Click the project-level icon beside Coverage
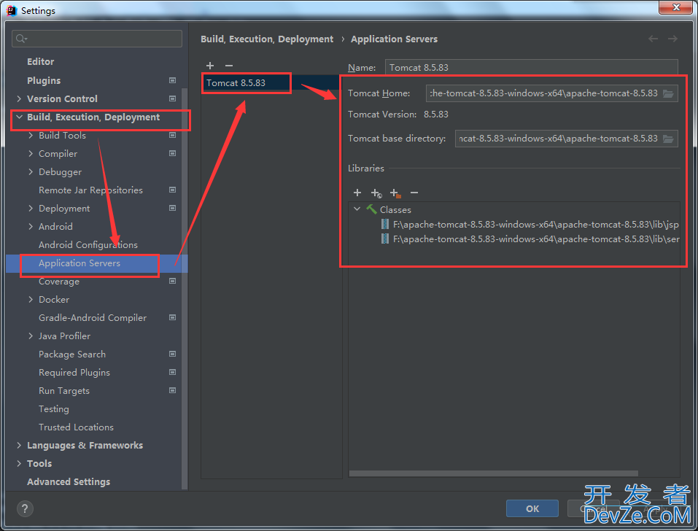This screenshot has height=531, width=698. (x=172, y=282)
